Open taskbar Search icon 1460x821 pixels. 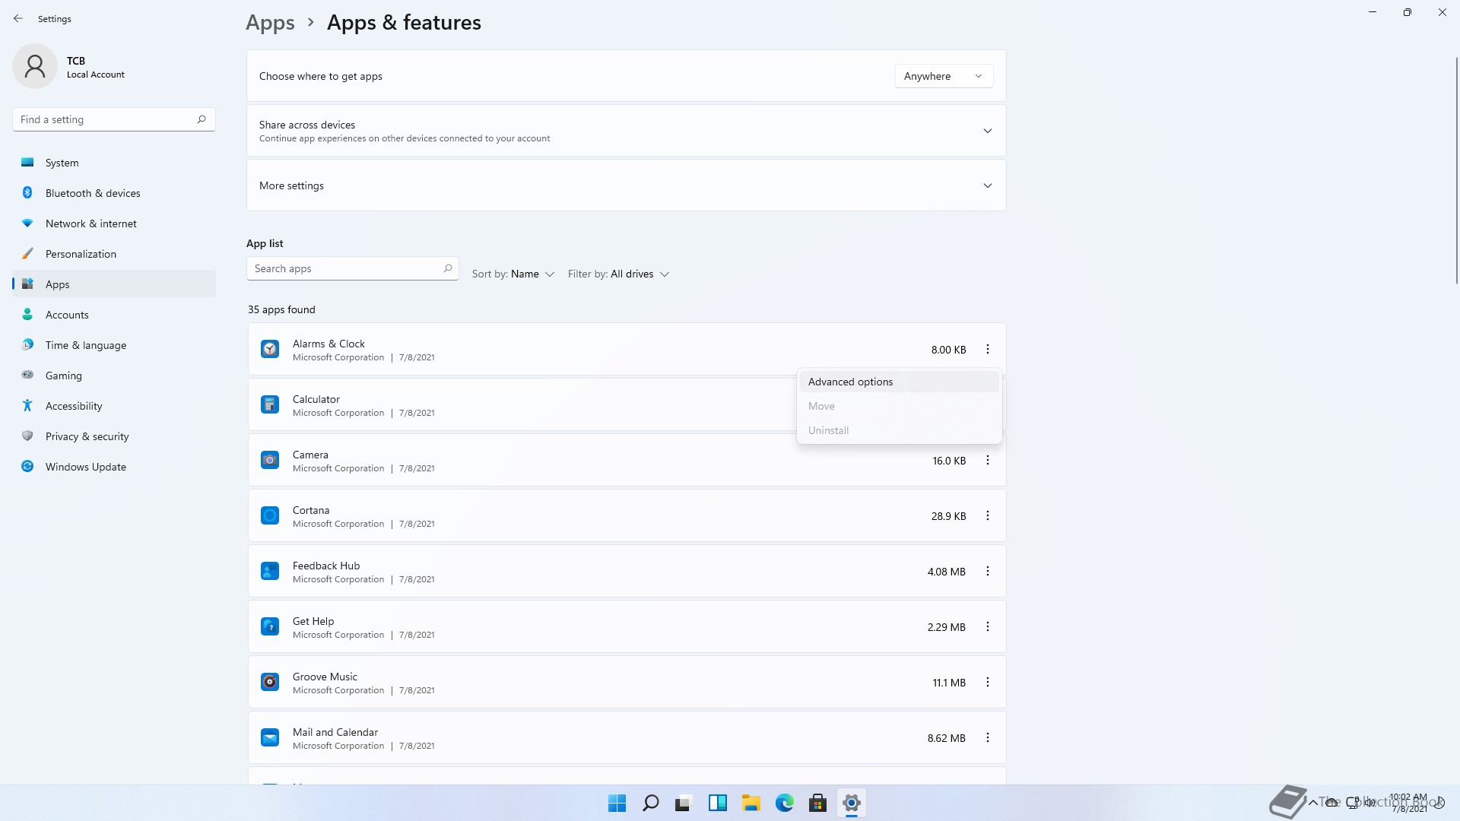pos(650,803)
